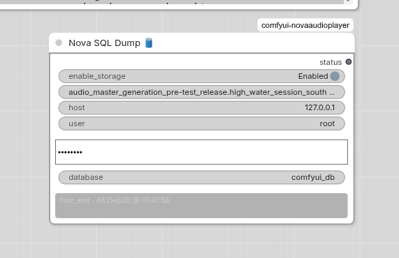The width and height of the screenshot is (399, 258).
Task: Click the flow_end 4821eb20 log box
Action: 201,206
